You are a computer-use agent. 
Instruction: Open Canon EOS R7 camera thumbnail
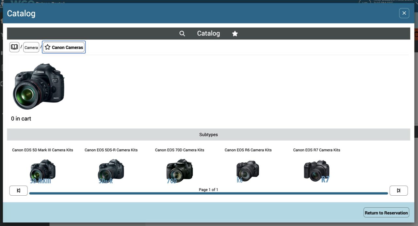[x=316, y=171]
